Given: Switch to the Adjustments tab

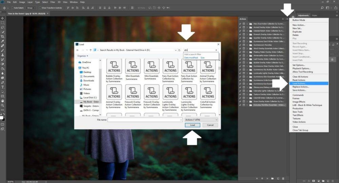Looking at the screenshot, I should point(303,15).
